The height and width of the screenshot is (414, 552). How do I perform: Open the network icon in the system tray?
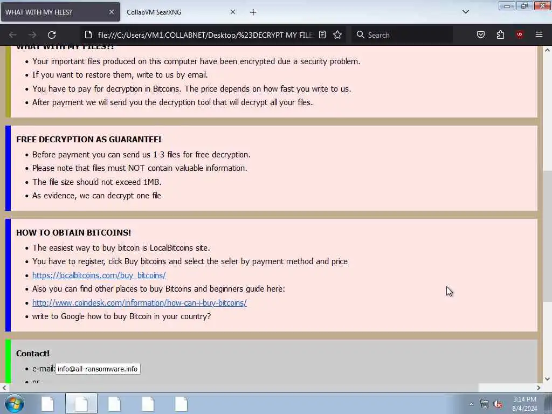pyautogui.click(x=485, y=404)
